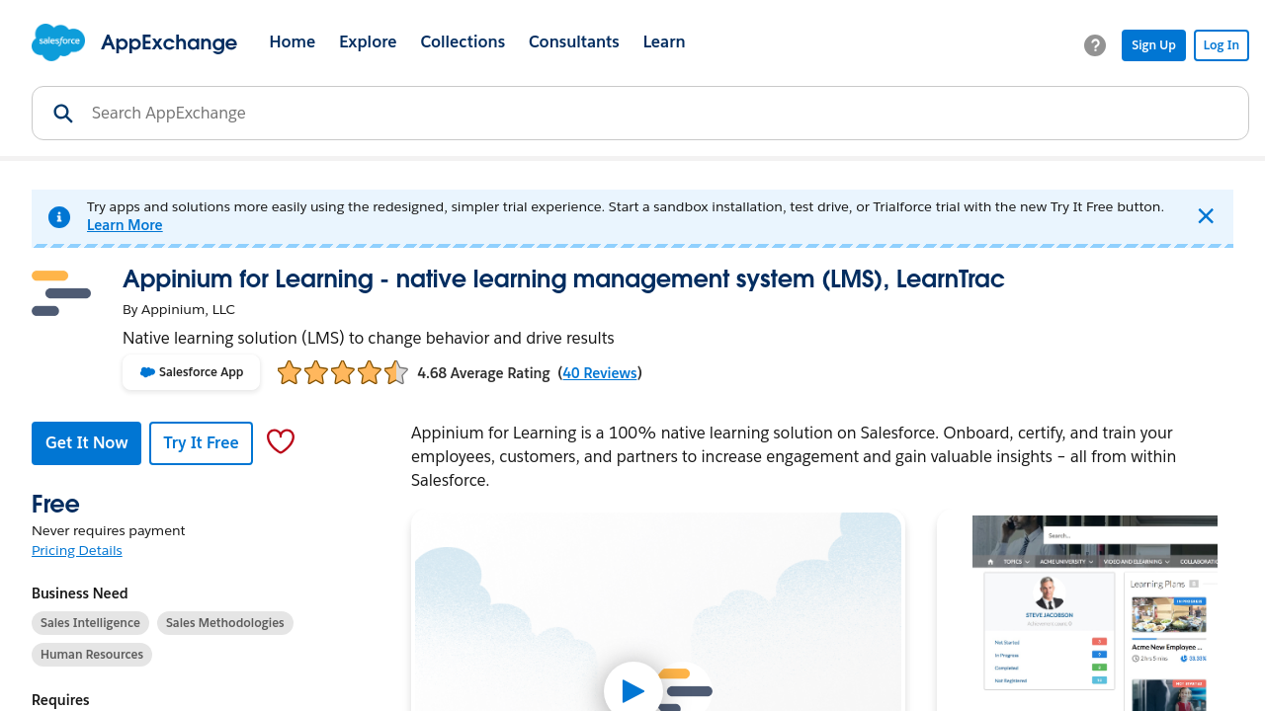Image resolution: width=1265 pixels, height=711 pixels.
Task: Follow the Learn More link
Action: (x=125, y=225)
